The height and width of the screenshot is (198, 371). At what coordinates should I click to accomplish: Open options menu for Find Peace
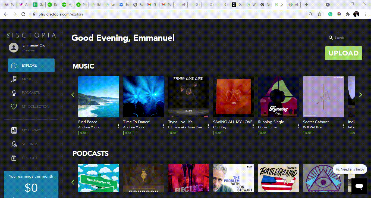pos(118,125)
